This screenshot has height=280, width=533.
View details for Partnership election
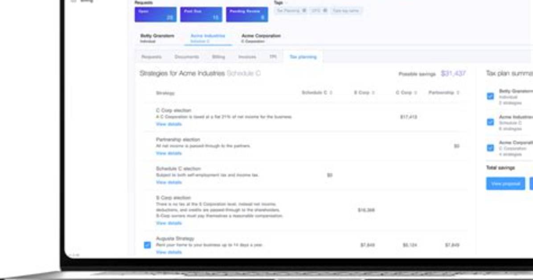[168, 153]
